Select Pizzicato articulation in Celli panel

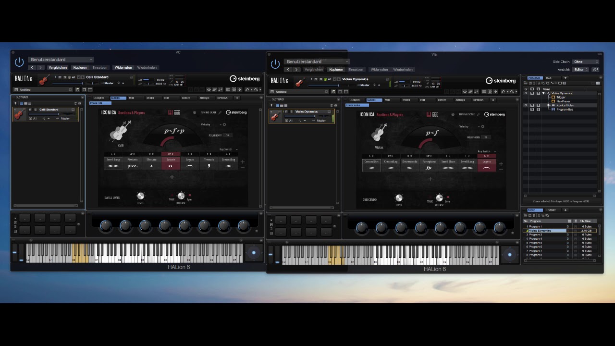tap(132, 163)
